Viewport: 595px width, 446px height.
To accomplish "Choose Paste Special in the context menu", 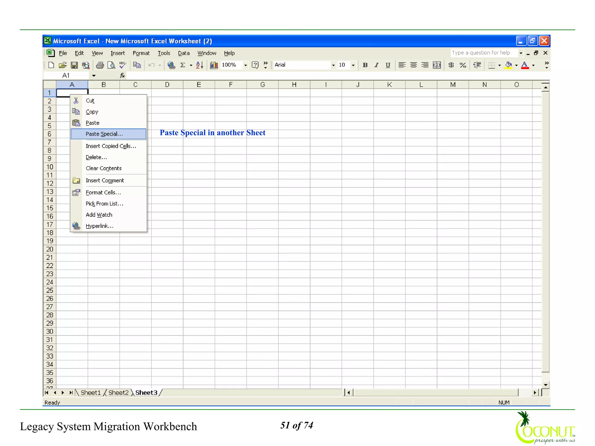I will pos(108,134).
